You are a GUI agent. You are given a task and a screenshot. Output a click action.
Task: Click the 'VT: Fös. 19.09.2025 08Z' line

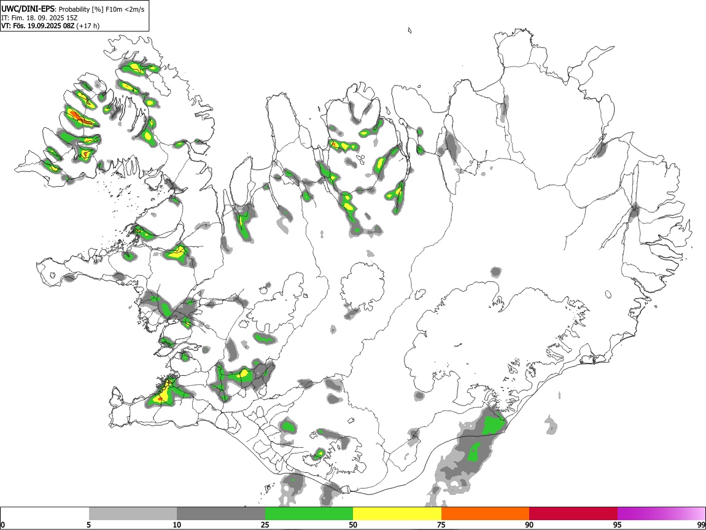coord(38,26)
